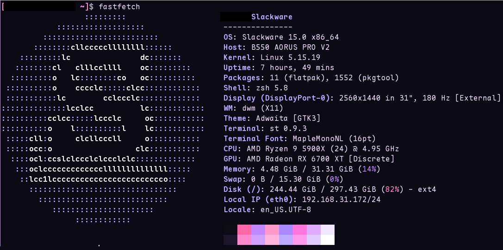Click the 82% disk usage value

tap(392, 190)
